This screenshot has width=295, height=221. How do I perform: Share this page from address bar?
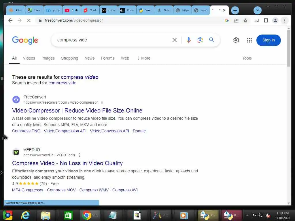[x=236, y=20]
